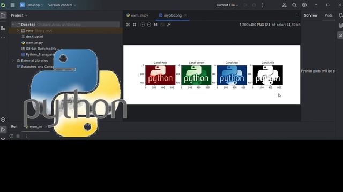Open the IDE settings gear

tap(304, 5)
